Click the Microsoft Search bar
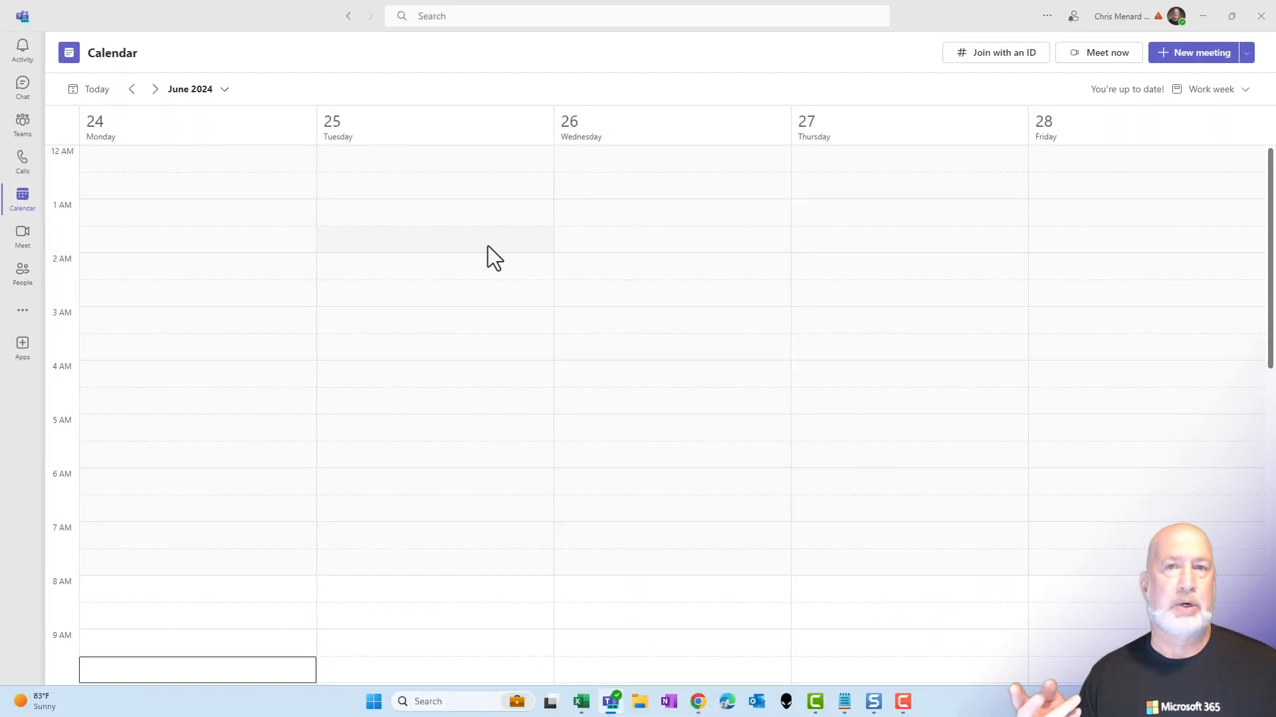 638,16
